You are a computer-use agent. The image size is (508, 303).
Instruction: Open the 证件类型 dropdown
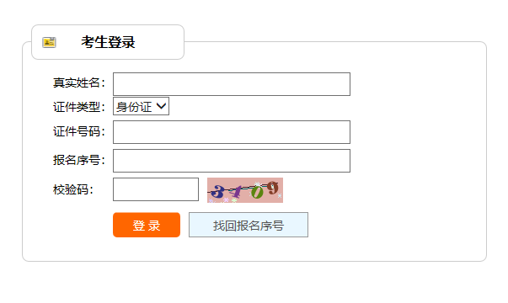tap(141, 106)
